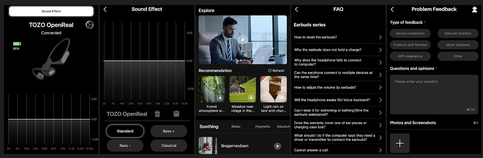Switch to the Relax tab

coord(236,126)
